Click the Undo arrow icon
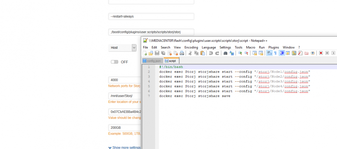Viewport: 337px width, 149px height. tap(211, 53)
